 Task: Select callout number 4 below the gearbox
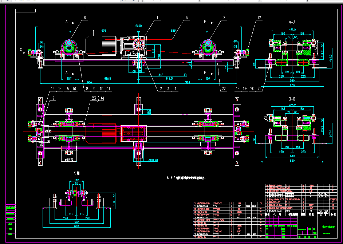tap(175, 88)
